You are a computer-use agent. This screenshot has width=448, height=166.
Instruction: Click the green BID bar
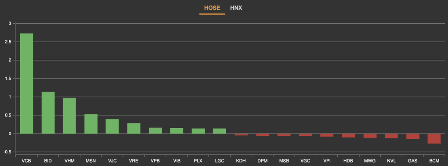point(48,112)
